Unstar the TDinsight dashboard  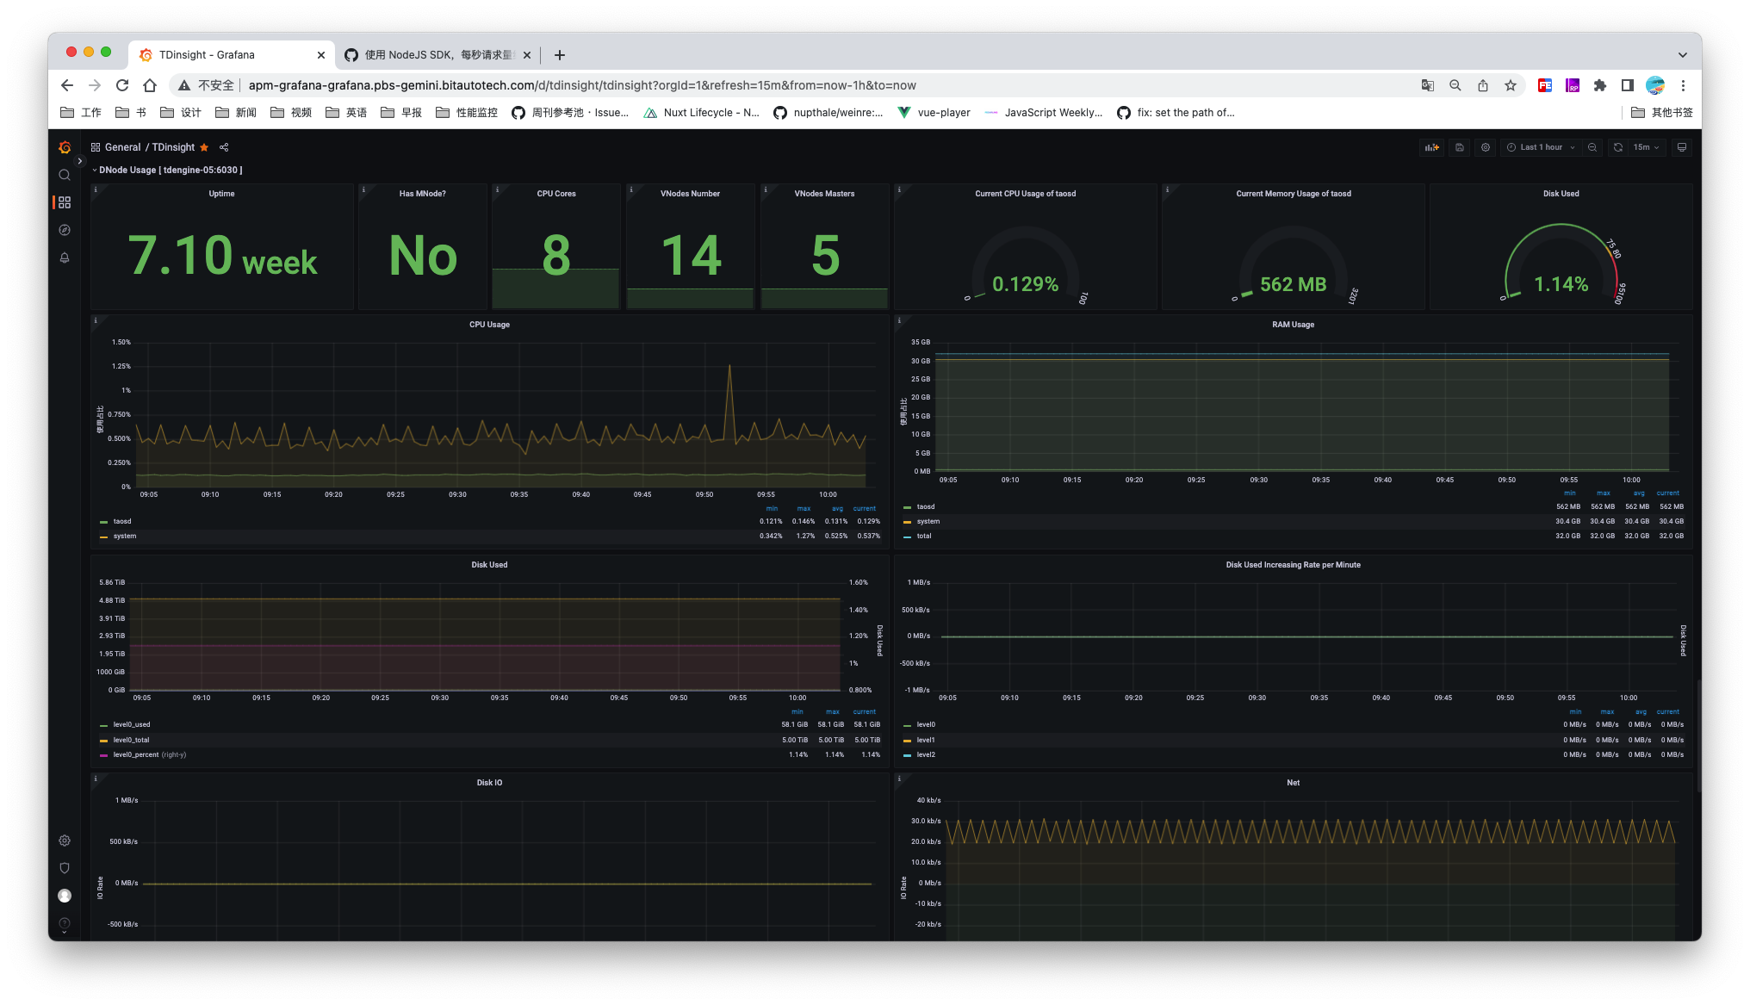(204, 147)
